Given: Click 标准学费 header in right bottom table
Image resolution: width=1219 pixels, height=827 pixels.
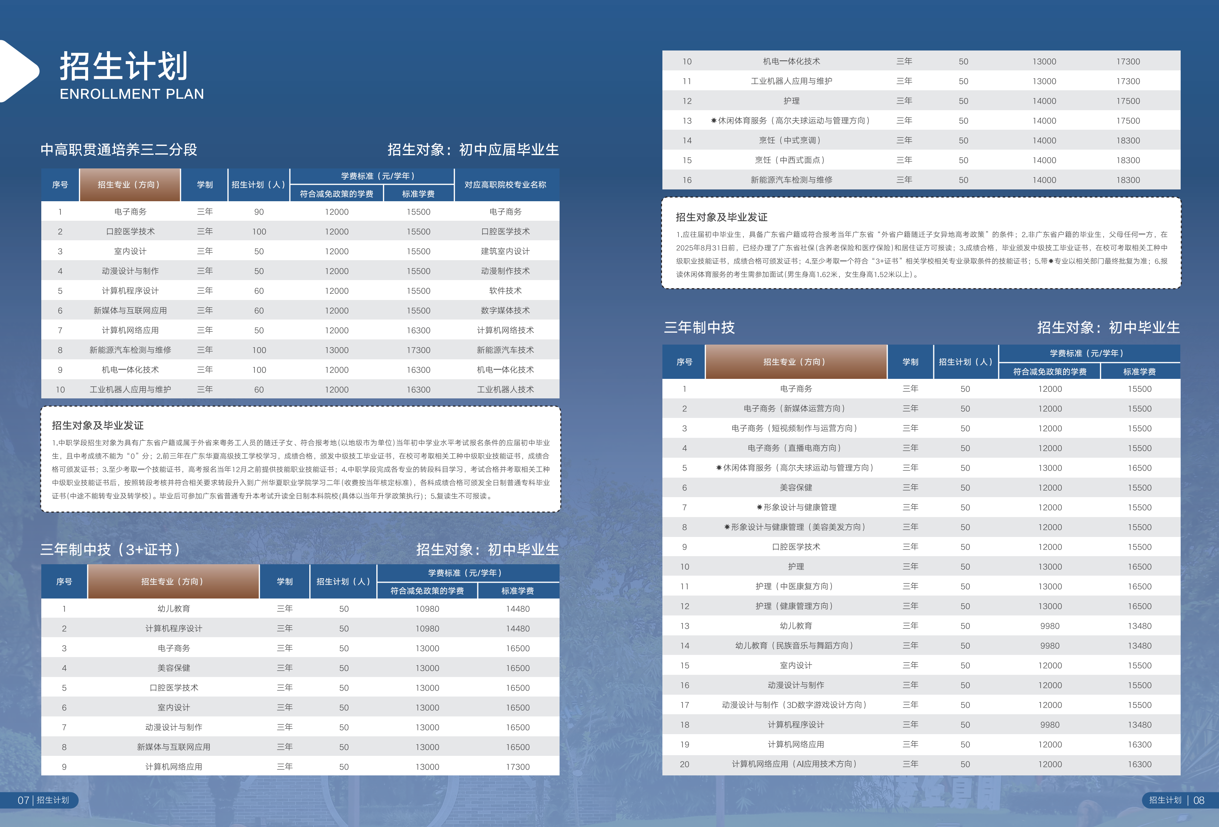Looking at the screenshot, I should [1139, 371].
